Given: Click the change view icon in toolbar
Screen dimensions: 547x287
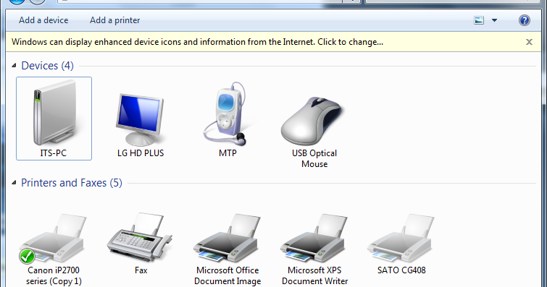Looking at the screenshot, I should pos(479,20).
